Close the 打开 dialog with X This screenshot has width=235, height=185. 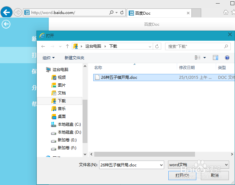pyautogui.click(x=230, y=35)
